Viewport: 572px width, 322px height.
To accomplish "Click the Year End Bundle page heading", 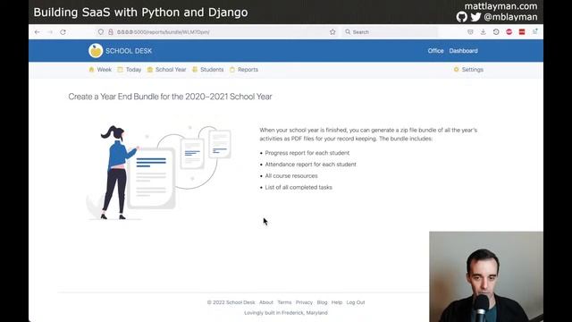I will [170, 97].
